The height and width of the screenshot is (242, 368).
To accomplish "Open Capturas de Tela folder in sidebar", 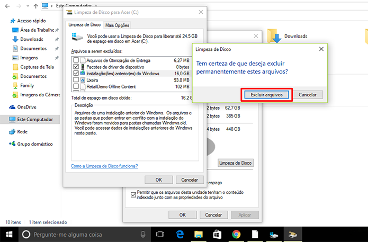I will pyautogui.click(x=37, y=67).
